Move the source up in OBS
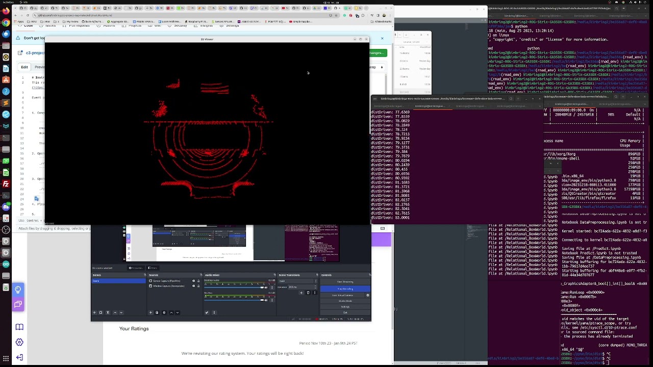653x367 pixels. click(x=171, y=312)
